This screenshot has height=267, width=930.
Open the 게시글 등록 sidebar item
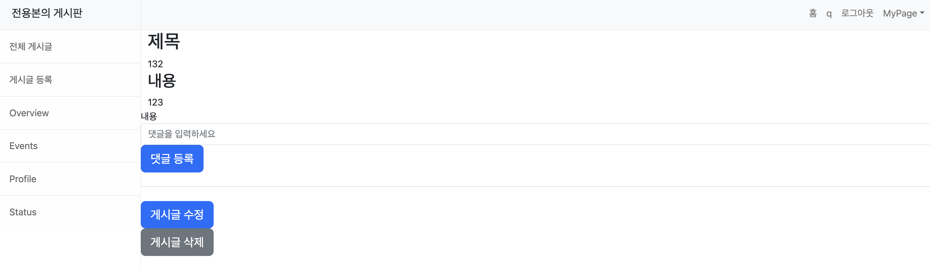[x=70, y=80]
